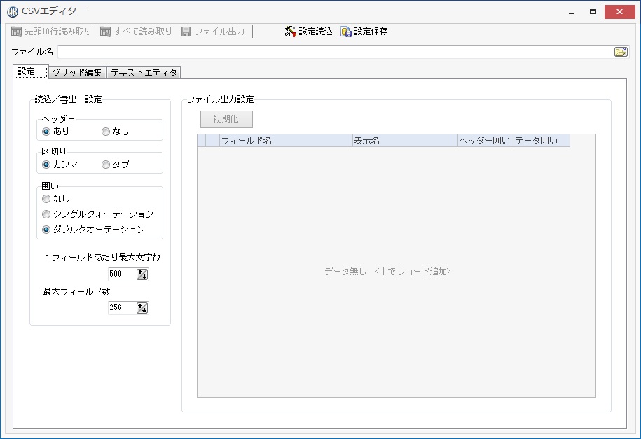Open file browser folder icon
The width and height of the screenshot is (641, 439).
621,52
